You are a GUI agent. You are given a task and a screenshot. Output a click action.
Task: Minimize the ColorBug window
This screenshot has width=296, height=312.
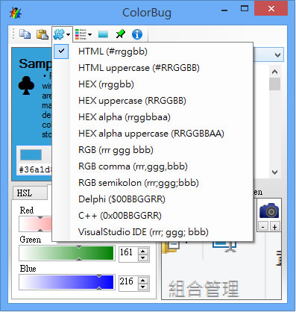(x=224, y=10)
